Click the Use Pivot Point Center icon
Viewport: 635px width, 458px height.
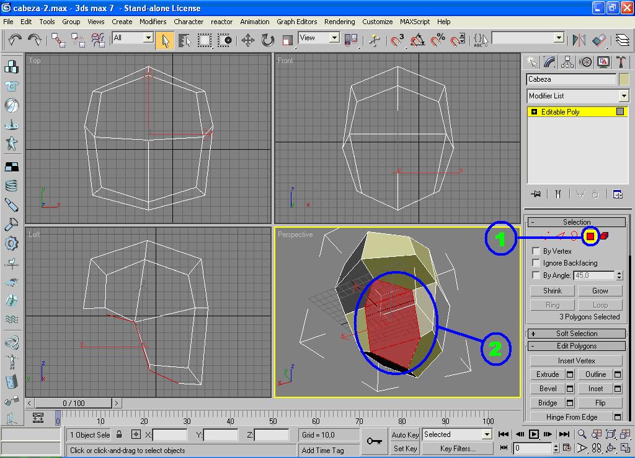[x=351, y=40]
